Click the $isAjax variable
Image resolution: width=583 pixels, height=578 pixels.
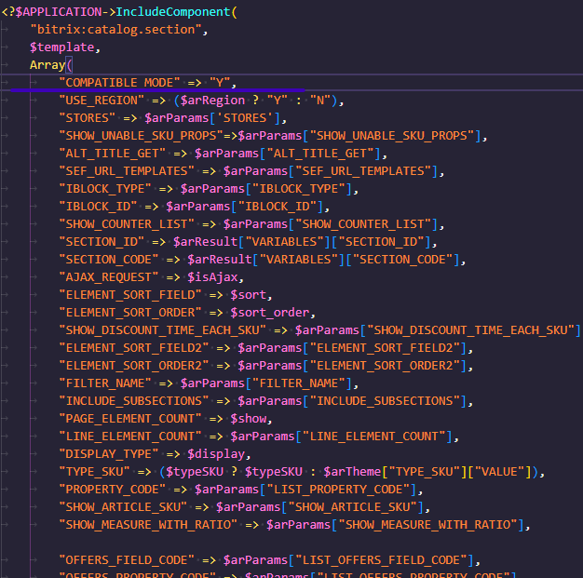(x=212, y=277)
